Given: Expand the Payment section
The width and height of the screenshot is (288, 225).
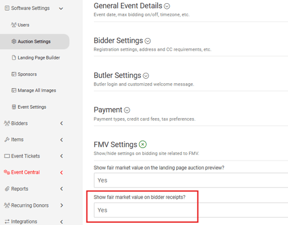Looking at the screenshot, I should (x=127, y=110).
